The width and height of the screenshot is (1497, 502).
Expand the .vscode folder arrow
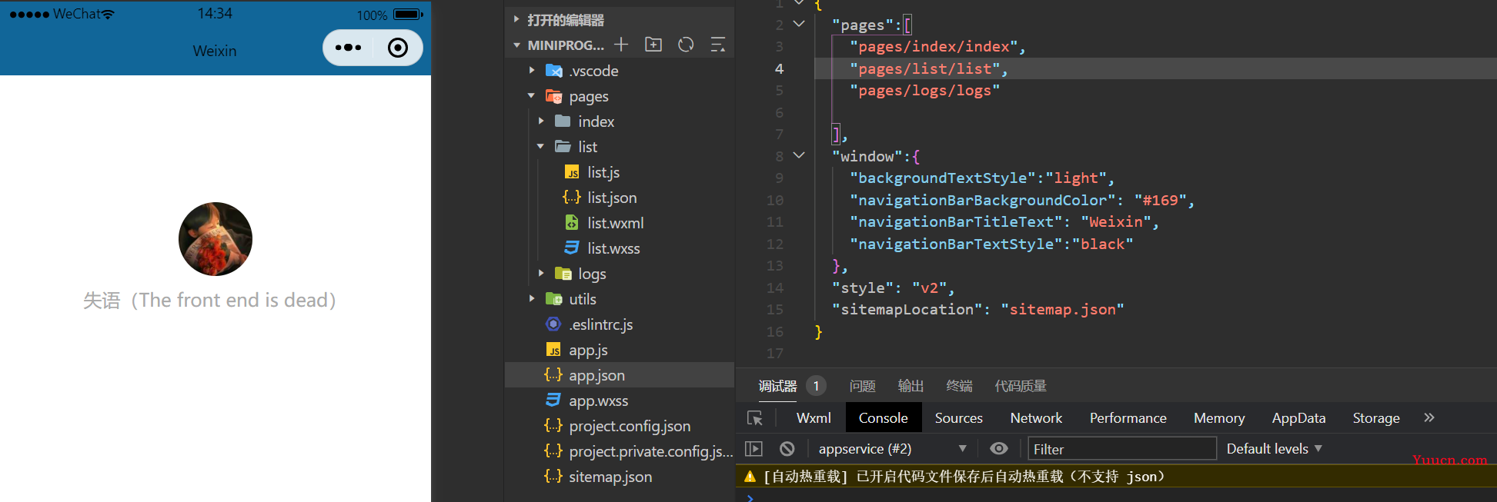tap(532, 71)
